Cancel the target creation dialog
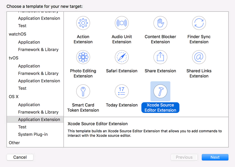This screenshot has width=235, height=167. point(20,157)
